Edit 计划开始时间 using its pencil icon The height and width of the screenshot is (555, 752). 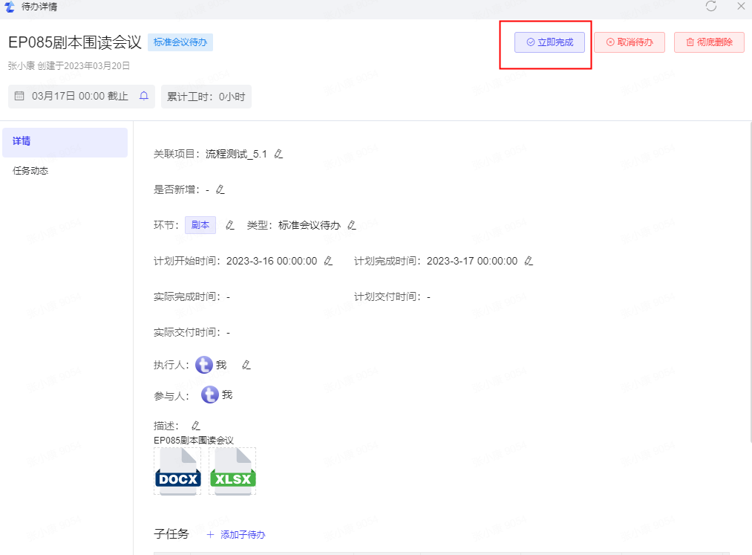[328, 262]
